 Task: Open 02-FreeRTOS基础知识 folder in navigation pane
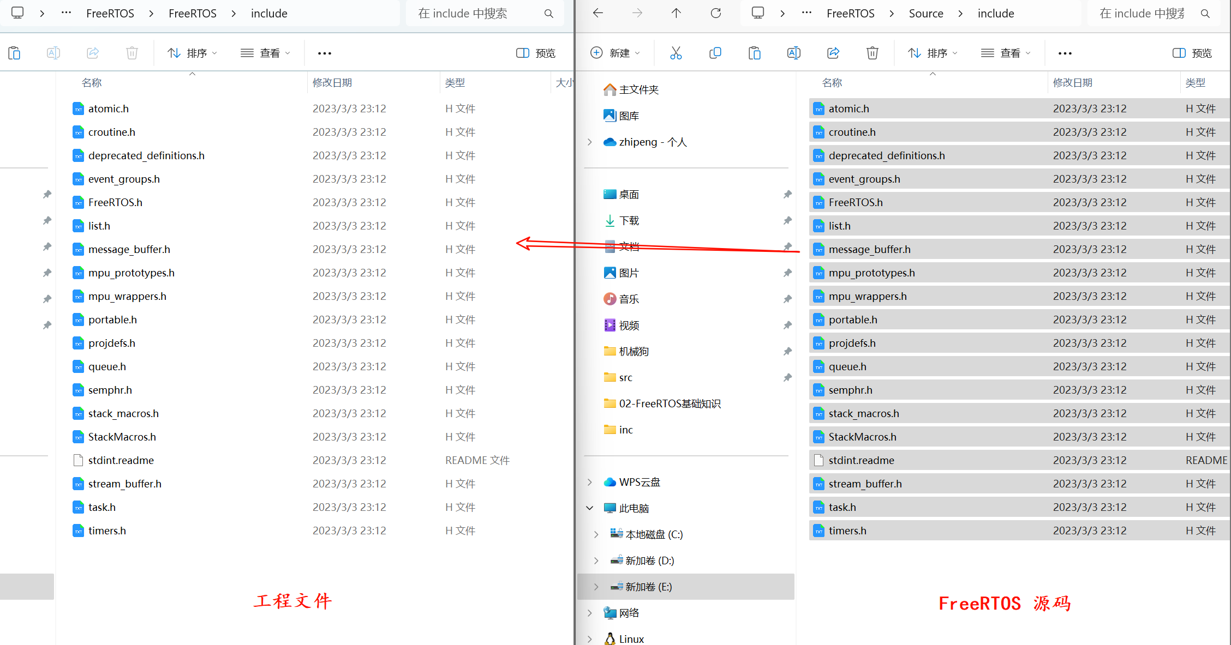(662, 404)
